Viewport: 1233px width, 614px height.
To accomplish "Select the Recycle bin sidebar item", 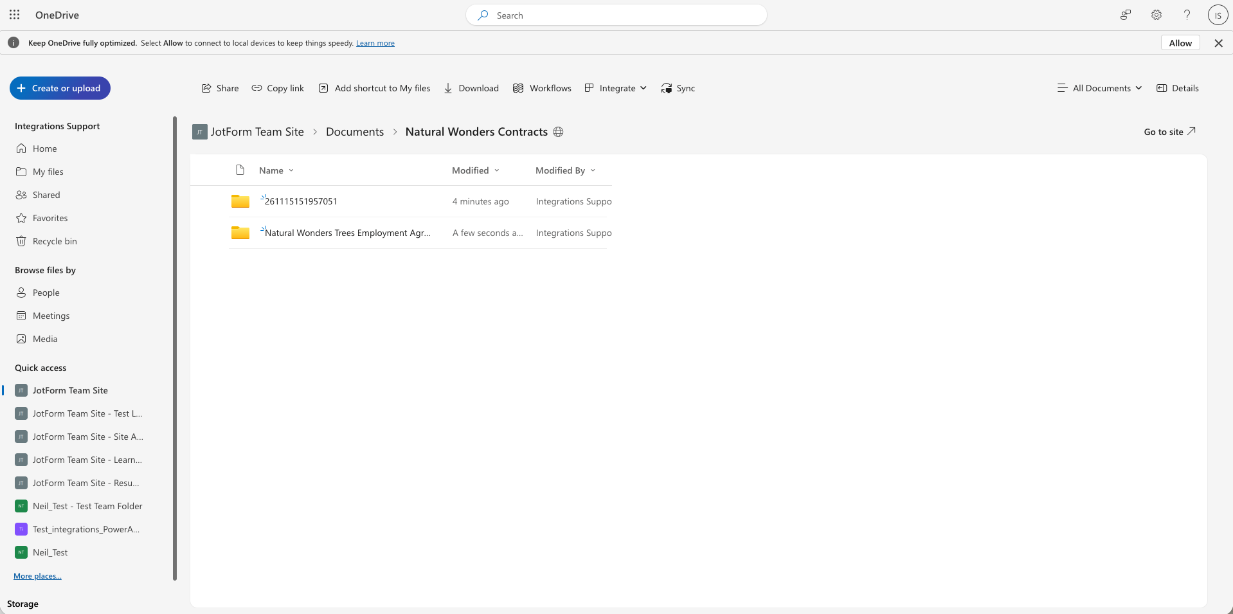I will point(54,240).
